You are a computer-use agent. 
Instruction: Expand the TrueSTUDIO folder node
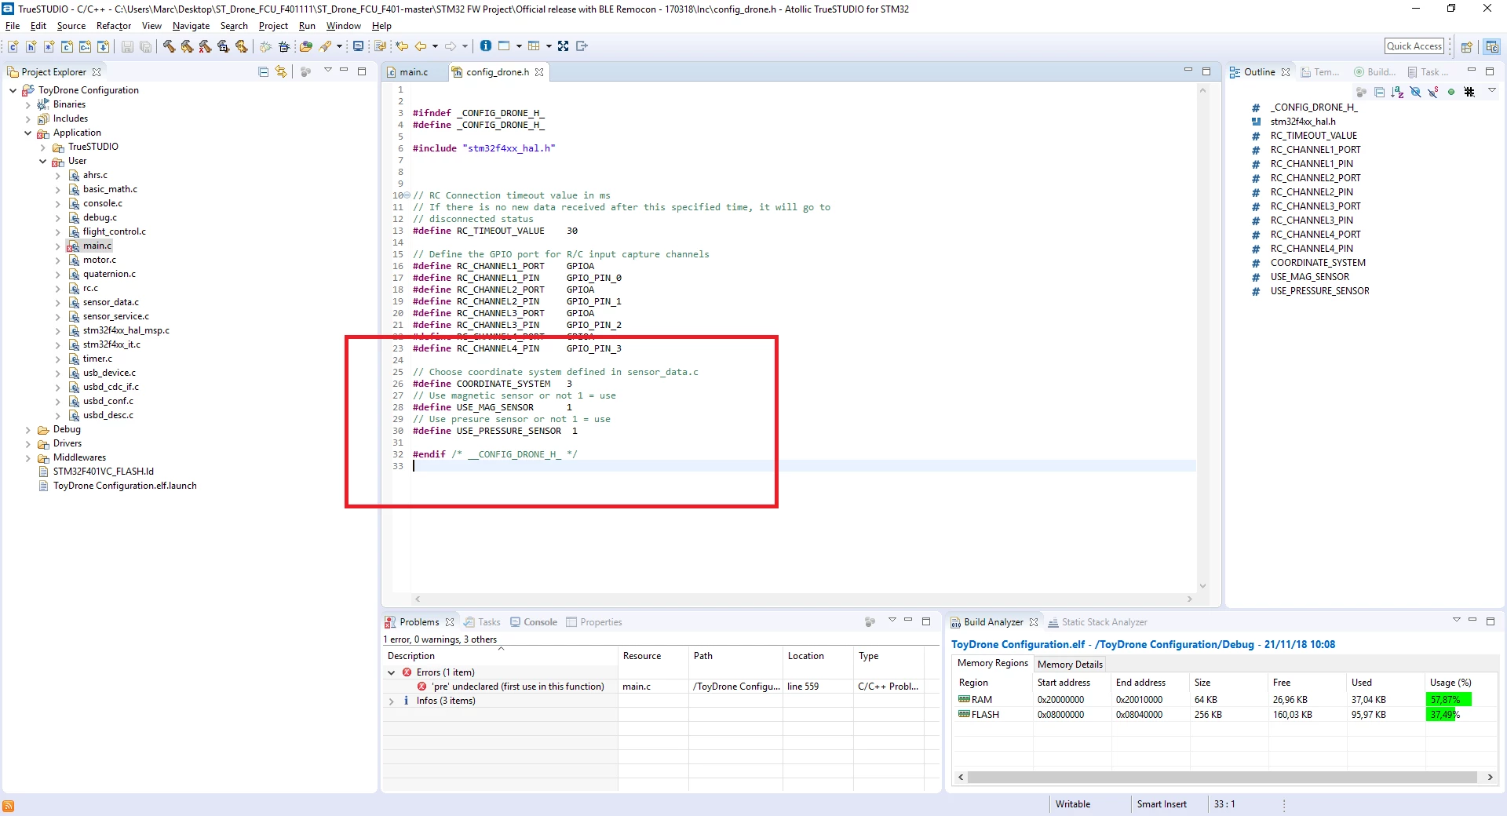43,147
